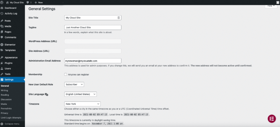Click the Pages icon in sidebar
The image size is (280, 127).
(x=2, y=32)
